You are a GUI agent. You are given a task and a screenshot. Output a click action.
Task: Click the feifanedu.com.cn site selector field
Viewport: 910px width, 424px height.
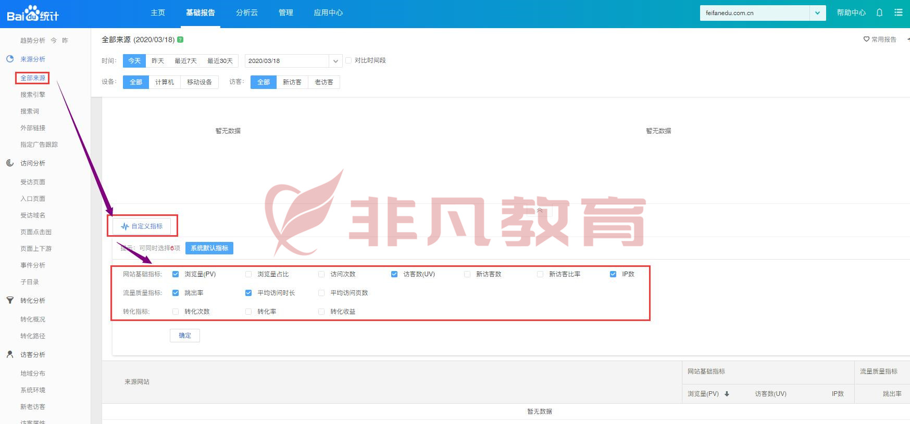pyautogui.click(x=755, y=13)
